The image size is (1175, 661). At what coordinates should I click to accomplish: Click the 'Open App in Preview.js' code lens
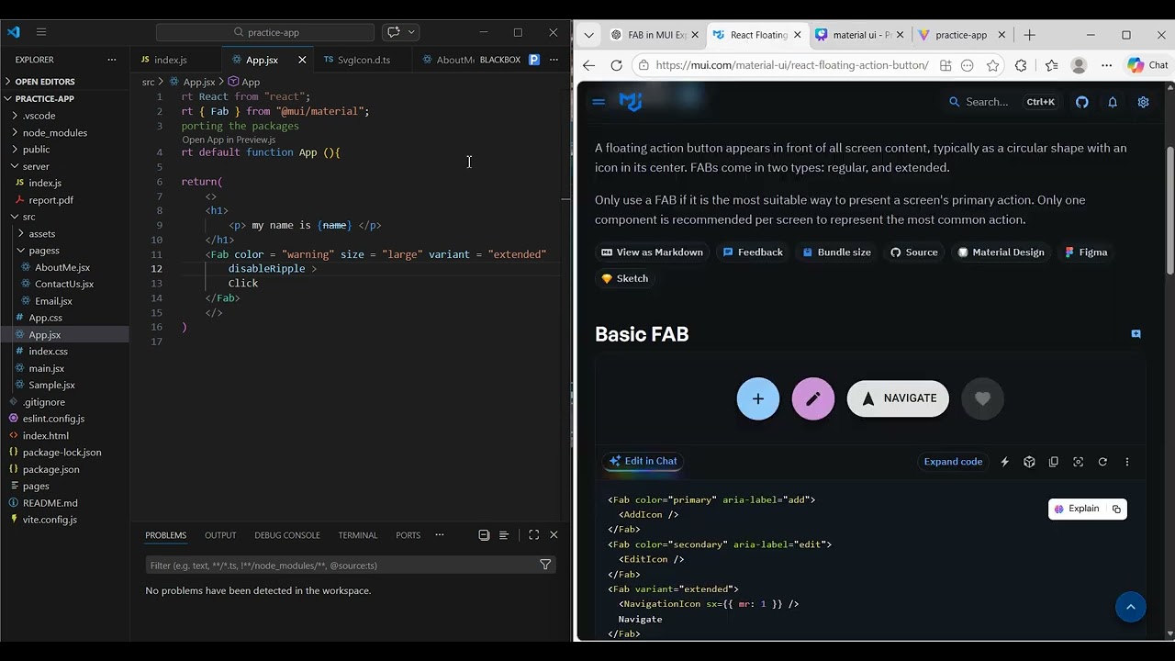[x=229, y=140]
